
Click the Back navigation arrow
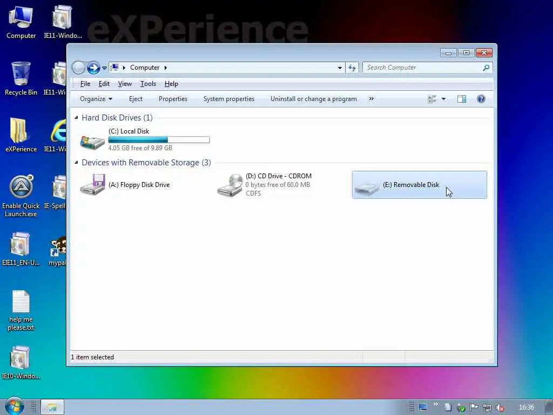pyautogui.click(x=78, y=68)
